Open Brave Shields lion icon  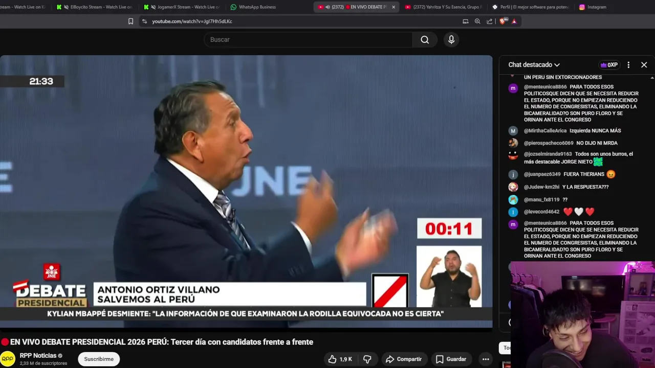(503, 21)
